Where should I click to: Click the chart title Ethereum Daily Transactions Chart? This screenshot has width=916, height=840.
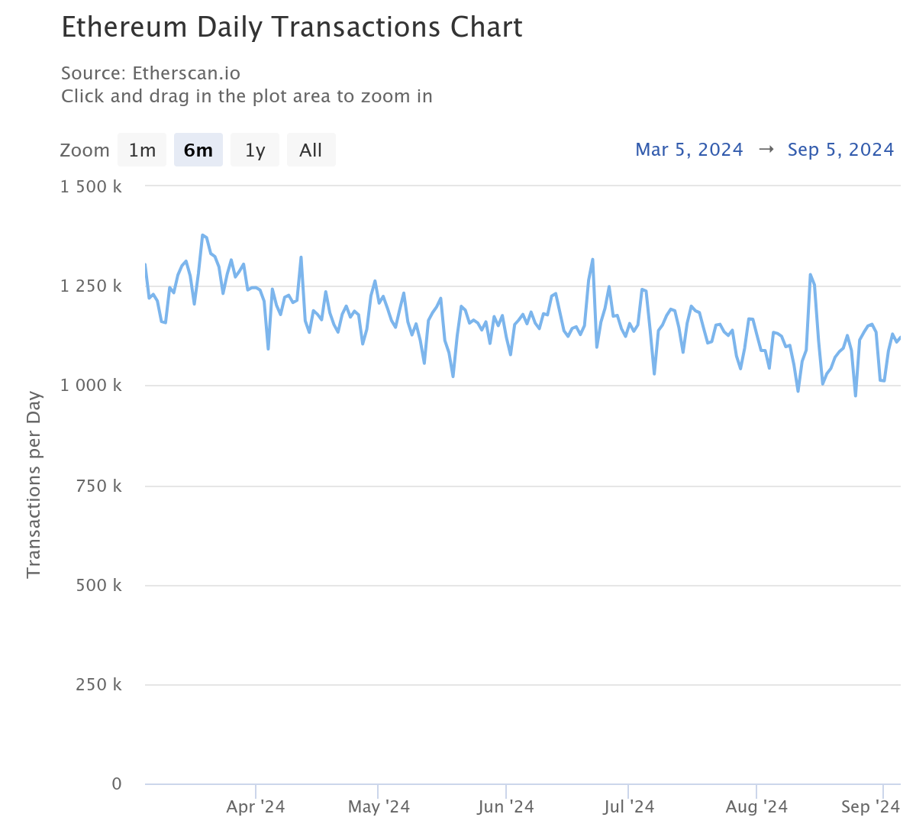click(x=292, y=27)
